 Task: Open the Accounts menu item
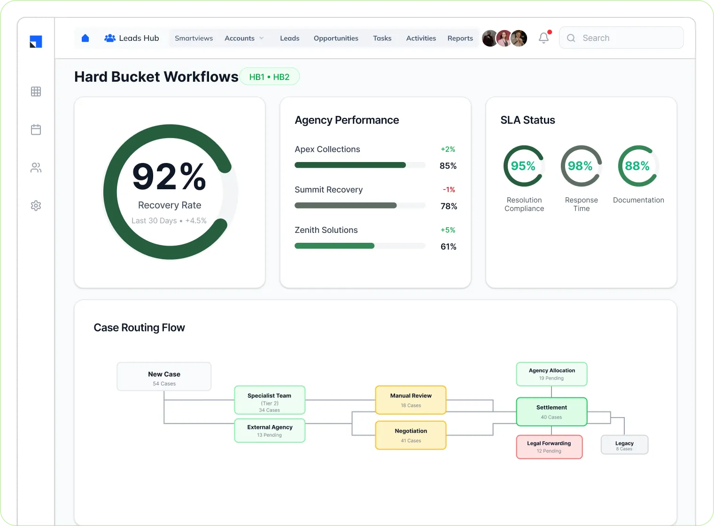(240, 38)
